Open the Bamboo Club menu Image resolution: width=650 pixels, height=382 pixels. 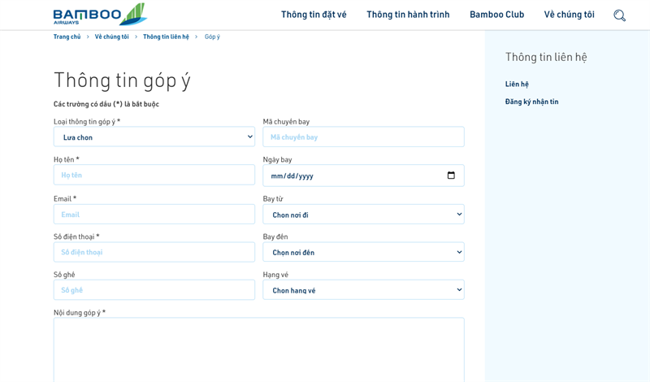point(496,15)
